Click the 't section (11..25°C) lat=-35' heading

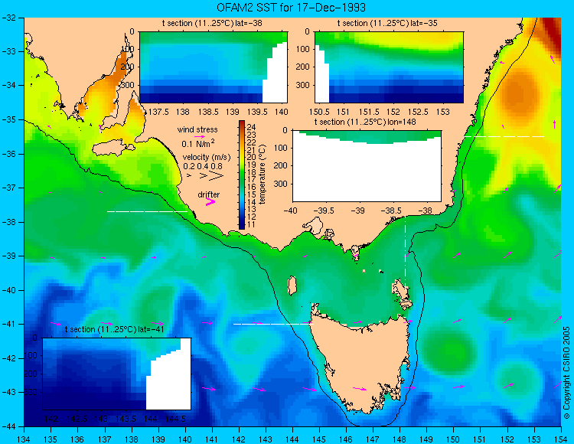coord(387,24)
